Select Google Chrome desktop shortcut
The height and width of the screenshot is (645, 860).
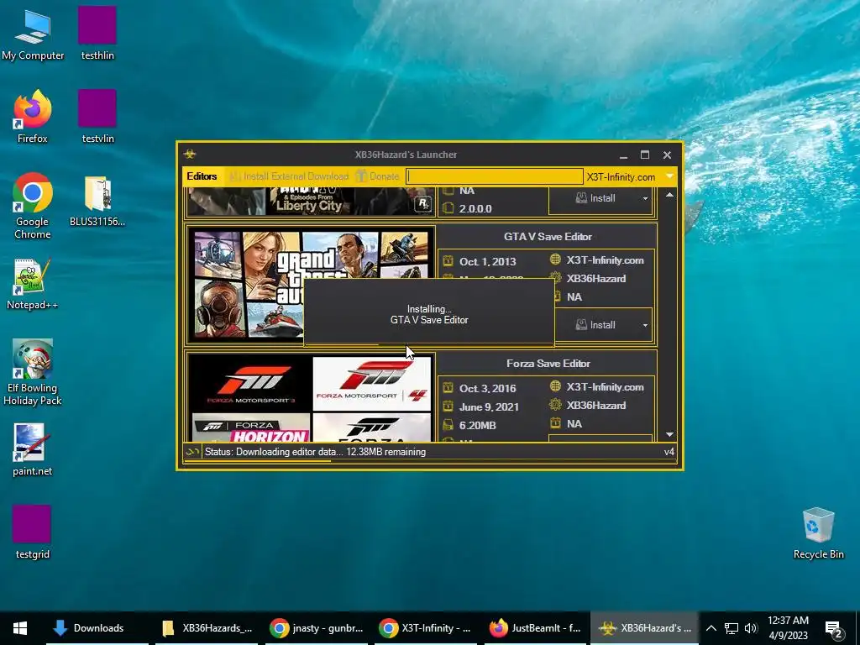click(x=33, y=206)
